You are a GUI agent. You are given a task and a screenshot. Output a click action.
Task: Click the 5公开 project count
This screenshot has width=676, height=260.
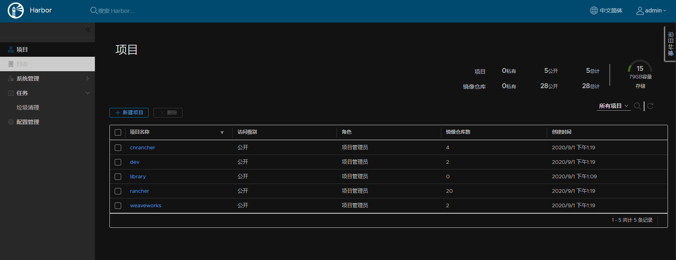pyautogui.click(x=551, y=71)
